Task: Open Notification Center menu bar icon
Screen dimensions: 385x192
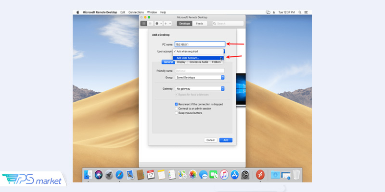Action: [x=306, y=12]
